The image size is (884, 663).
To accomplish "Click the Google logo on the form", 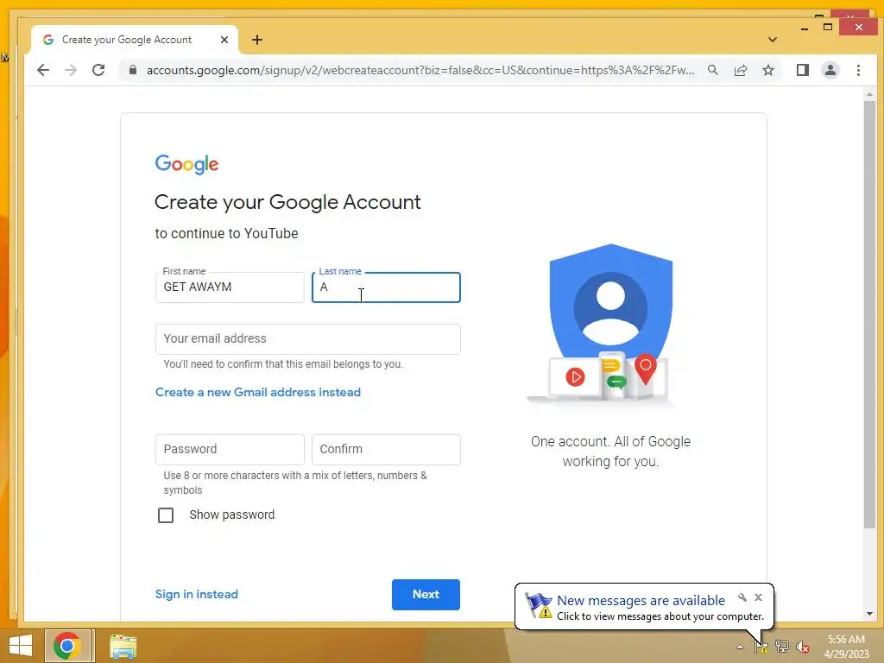I will click(186, 164).
